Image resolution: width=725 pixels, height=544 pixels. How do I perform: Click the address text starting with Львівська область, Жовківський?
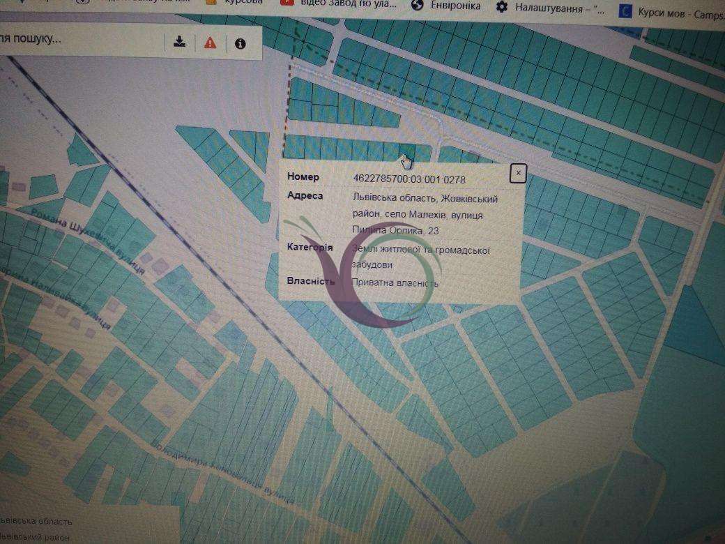[x=425, y=214]
